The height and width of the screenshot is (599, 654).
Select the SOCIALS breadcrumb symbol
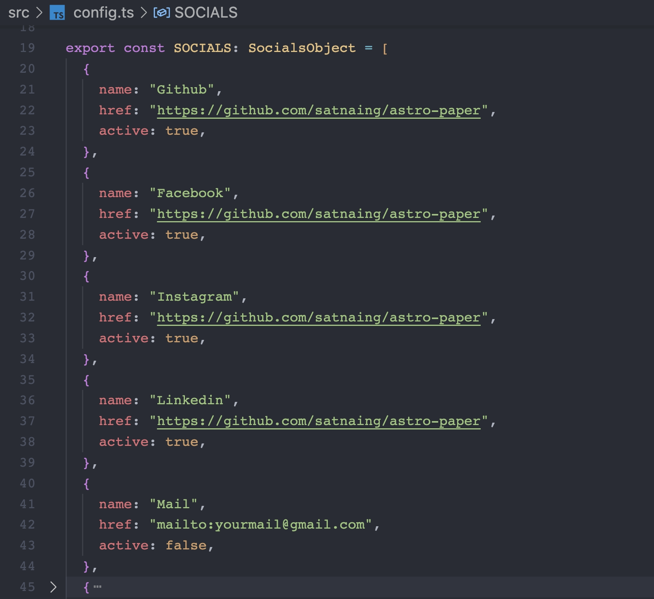tap(206, 13)
